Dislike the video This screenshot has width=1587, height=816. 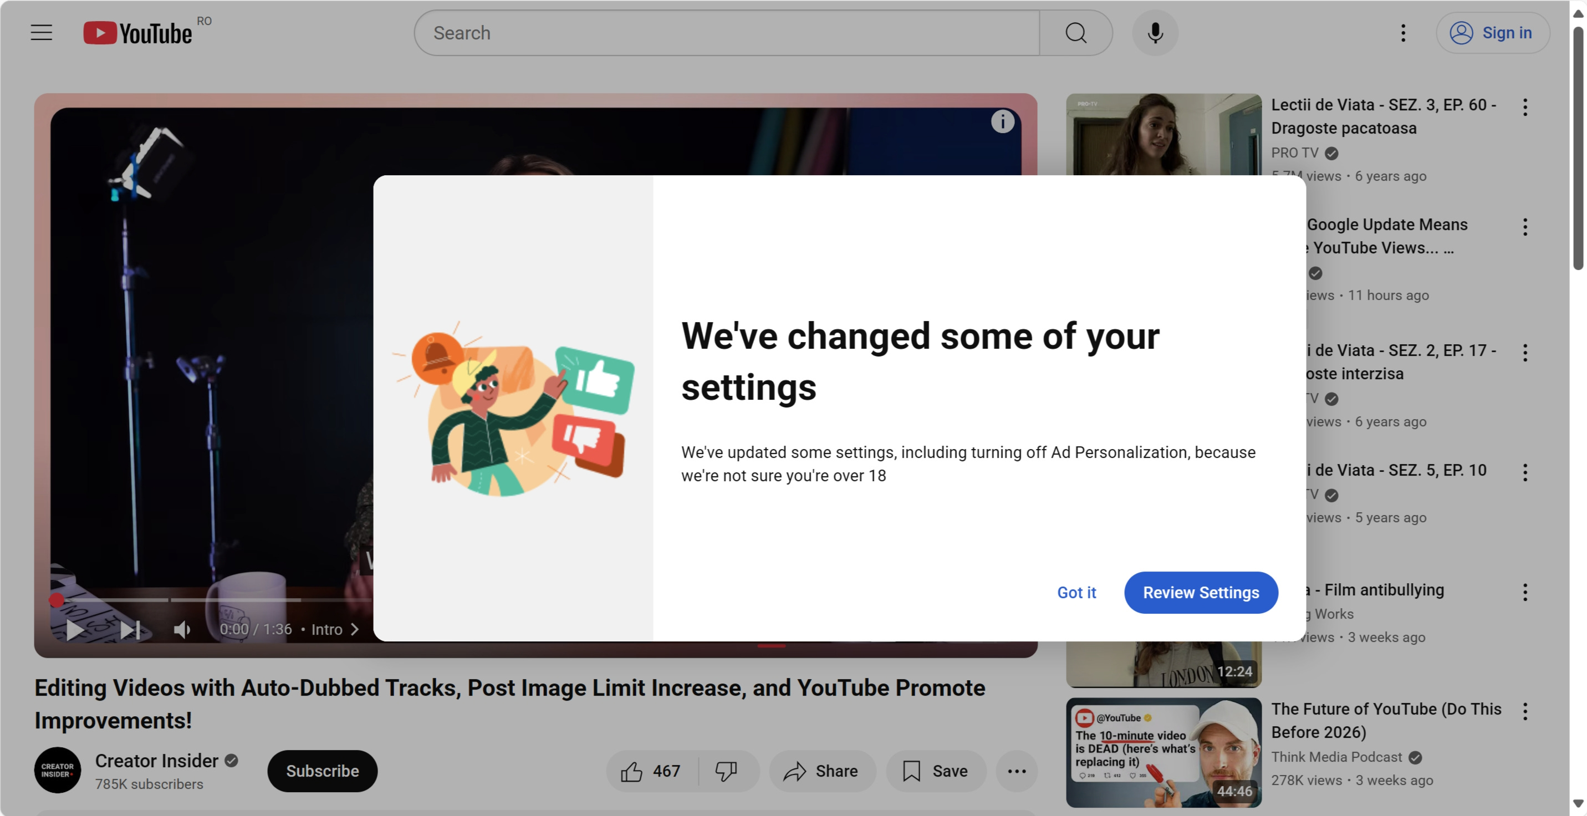[x=727, y=771]
